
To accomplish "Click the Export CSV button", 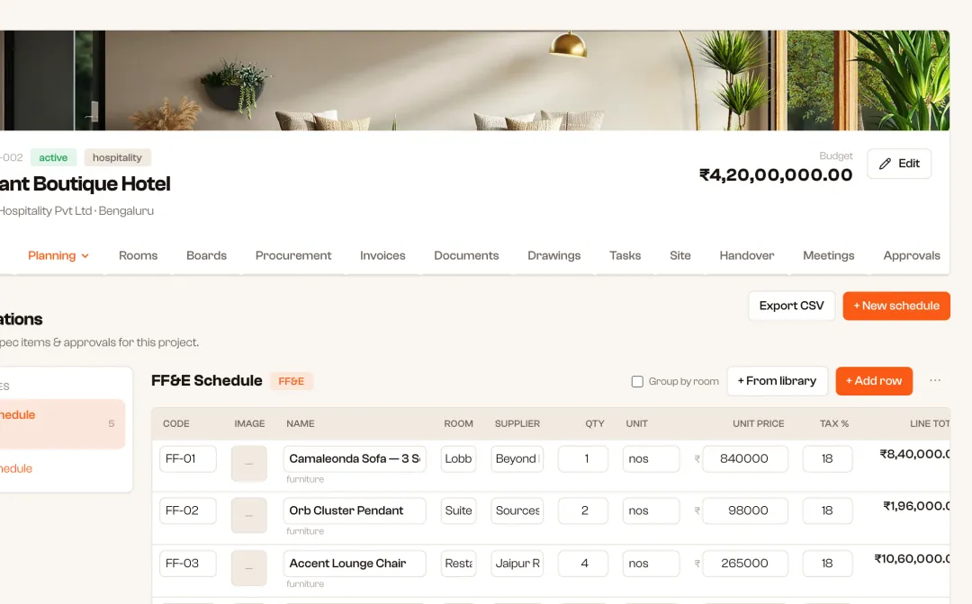I will 792,306.
